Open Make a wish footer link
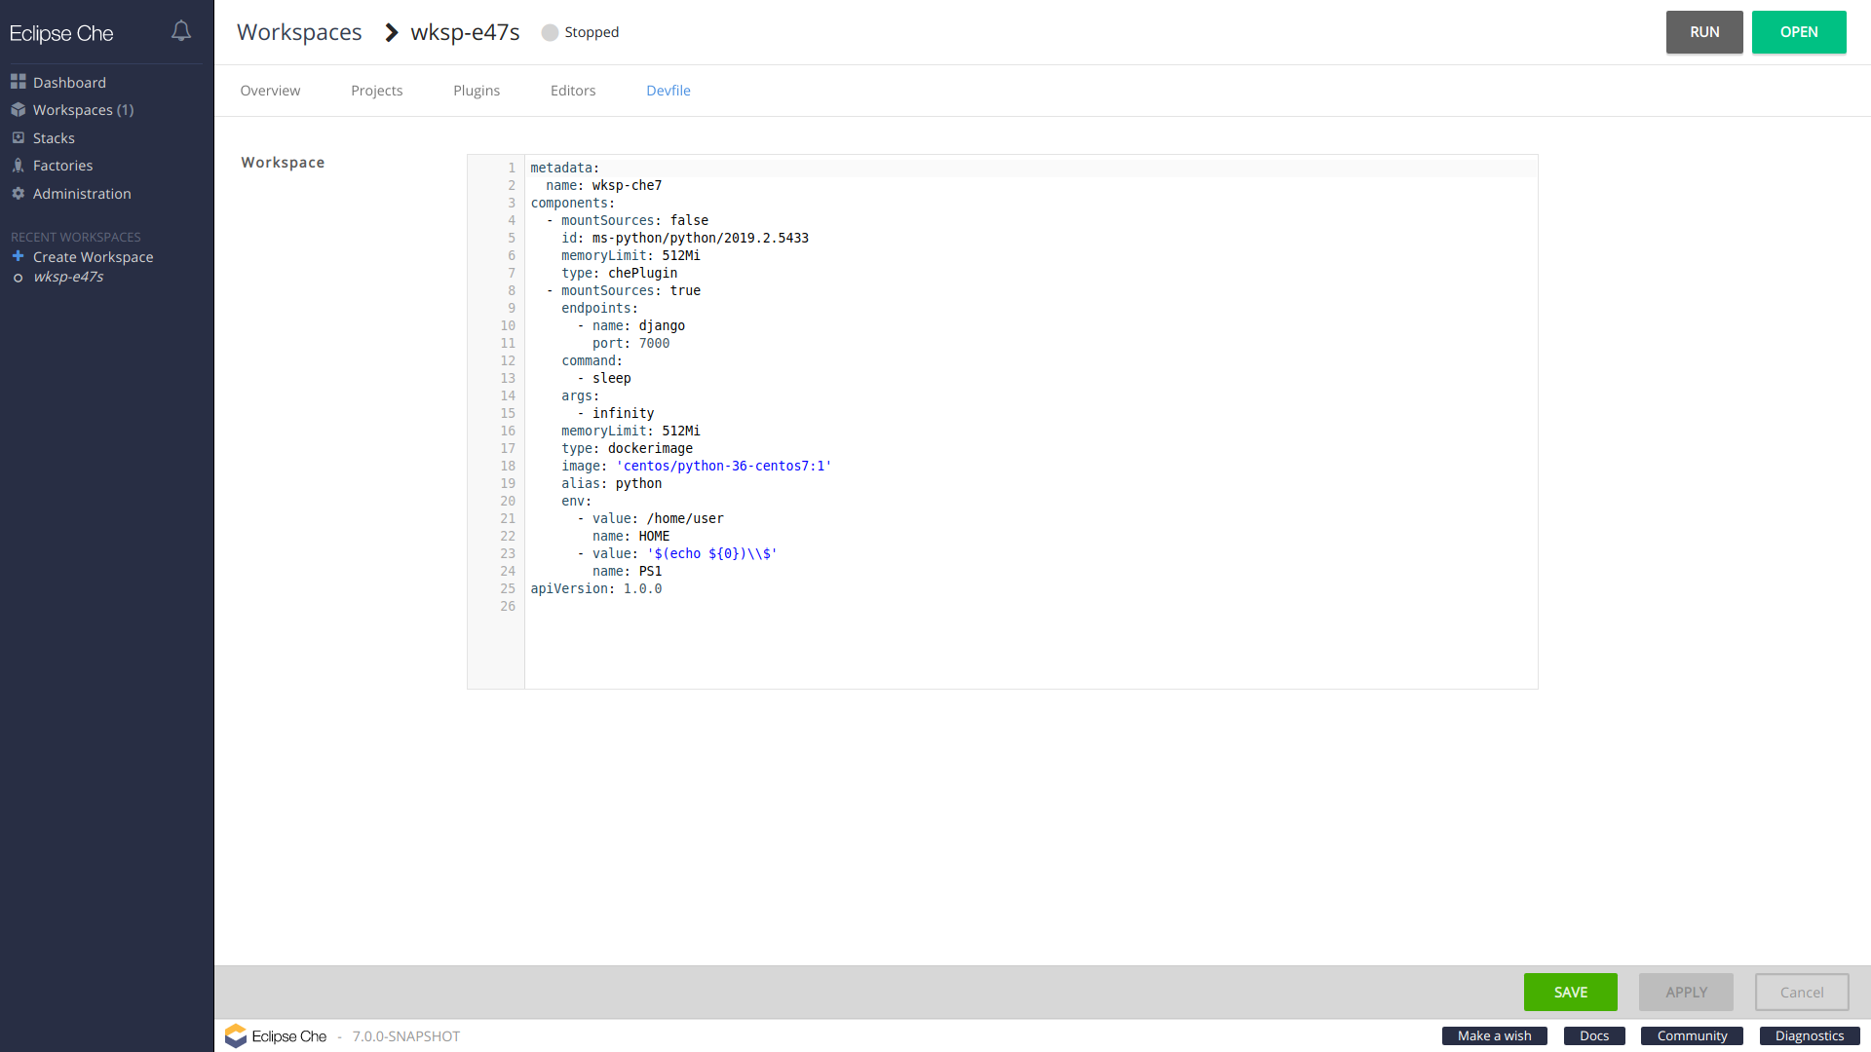 point(1494,1035)
